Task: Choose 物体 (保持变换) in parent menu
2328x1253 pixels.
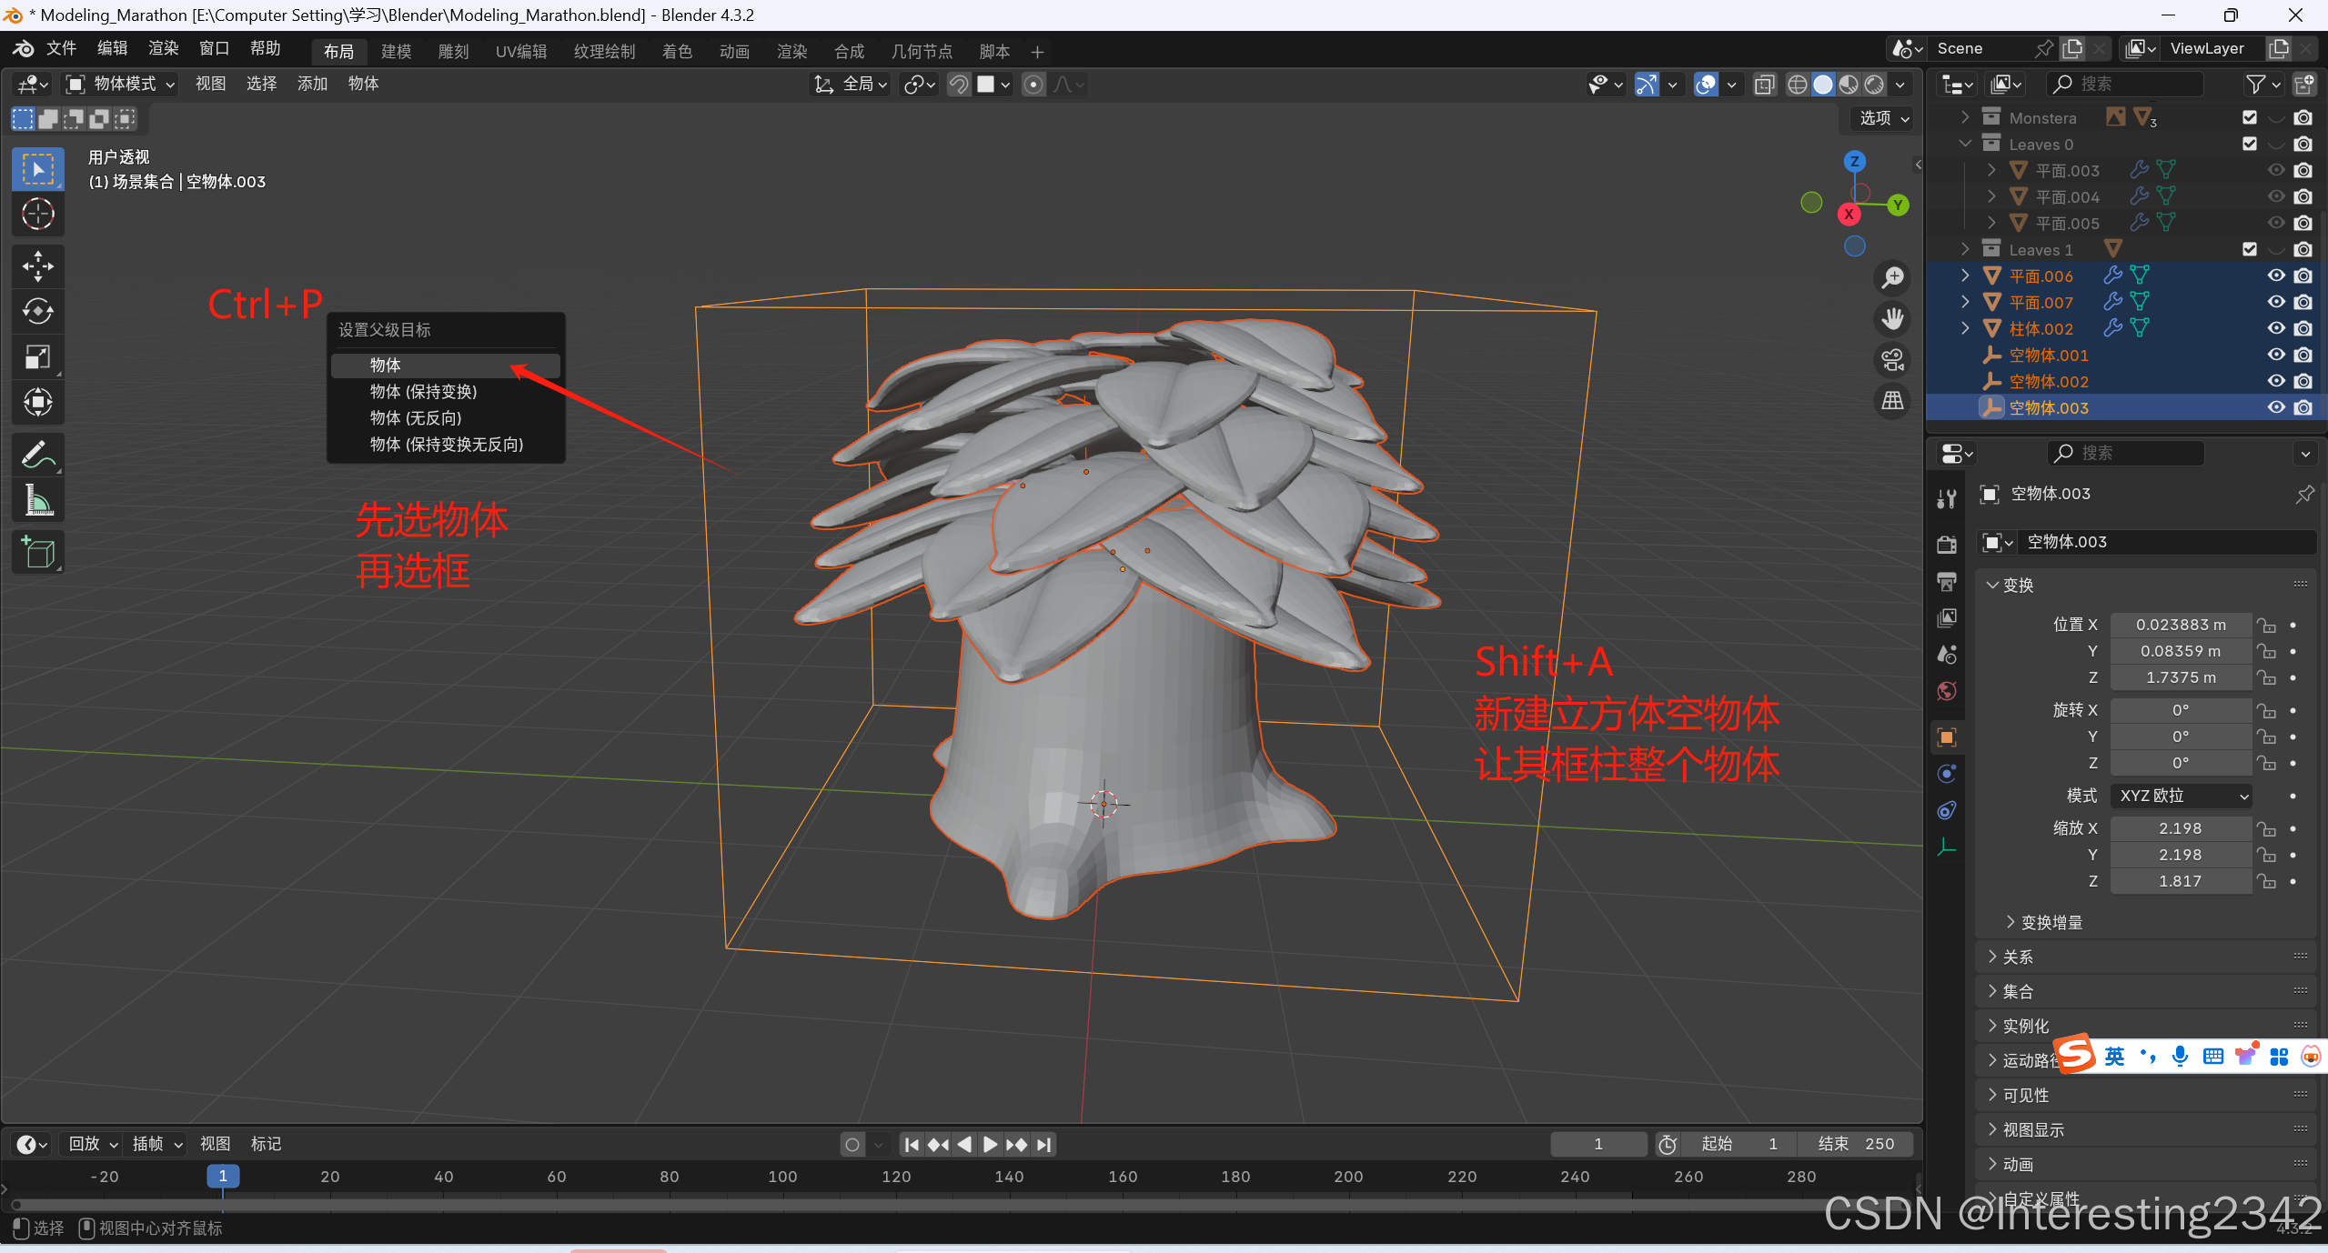Action: 423,391
